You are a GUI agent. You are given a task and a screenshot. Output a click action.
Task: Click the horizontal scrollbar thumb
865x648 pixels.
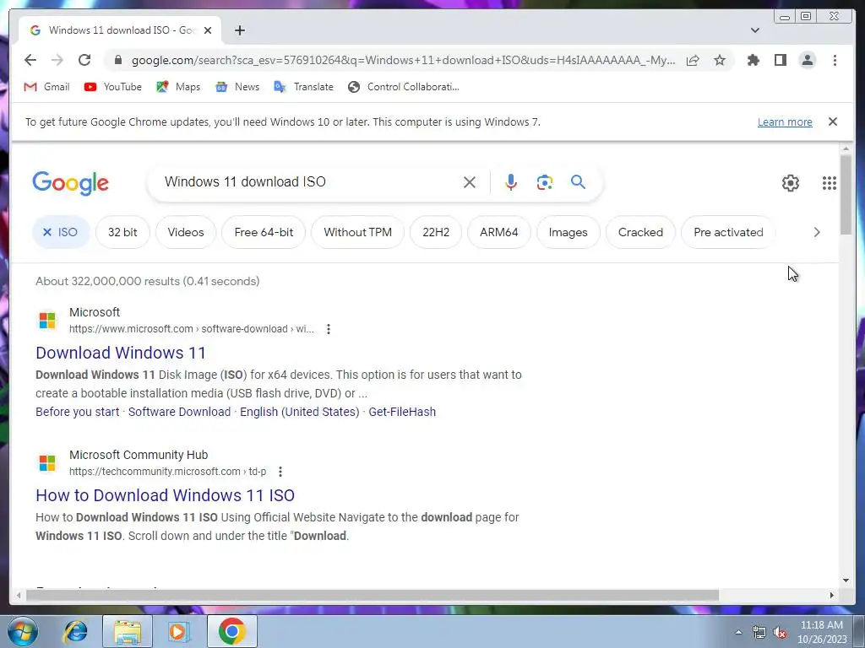[373, 595]
